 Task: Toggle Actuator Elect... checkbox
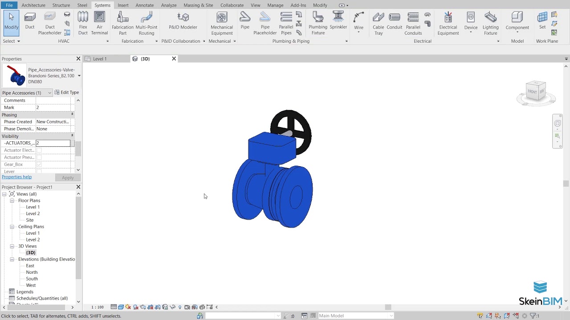click(x=39, y=150)
